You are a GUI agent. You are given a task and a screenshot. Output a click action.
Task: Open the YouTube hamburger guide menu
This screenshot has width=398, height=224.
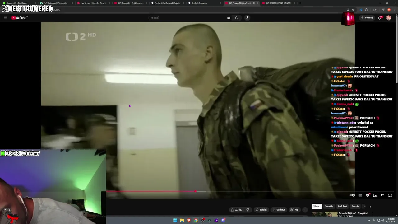click(6, 18)
